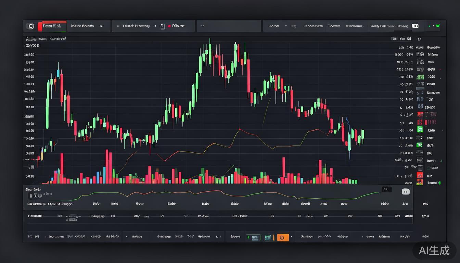Click the bright green square in right order list
Image resolution: width=460 pixels, height=263 pixels.
click(x=420, y=129)
